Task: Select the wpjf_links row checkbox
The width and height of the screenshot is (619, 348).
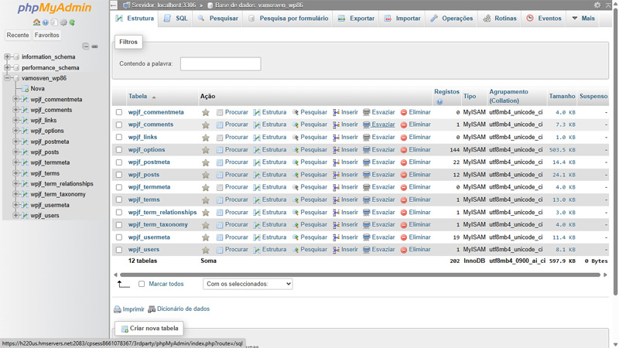Action: [x=119, y=138]
